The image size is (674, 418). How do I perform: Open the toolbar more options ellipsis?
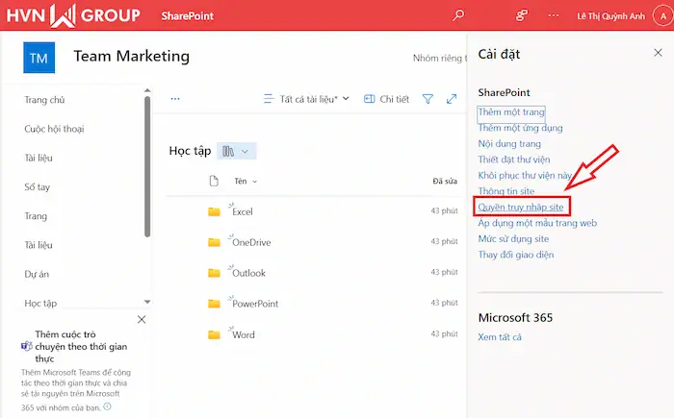(x=175, y=99)
